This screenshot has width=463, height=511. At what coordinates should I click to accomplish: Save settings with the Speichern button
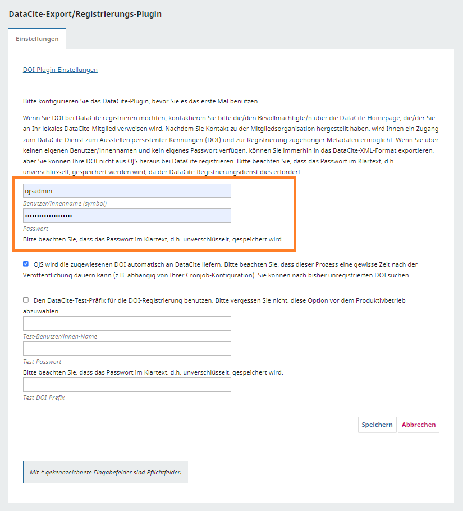tap(377, 425)
